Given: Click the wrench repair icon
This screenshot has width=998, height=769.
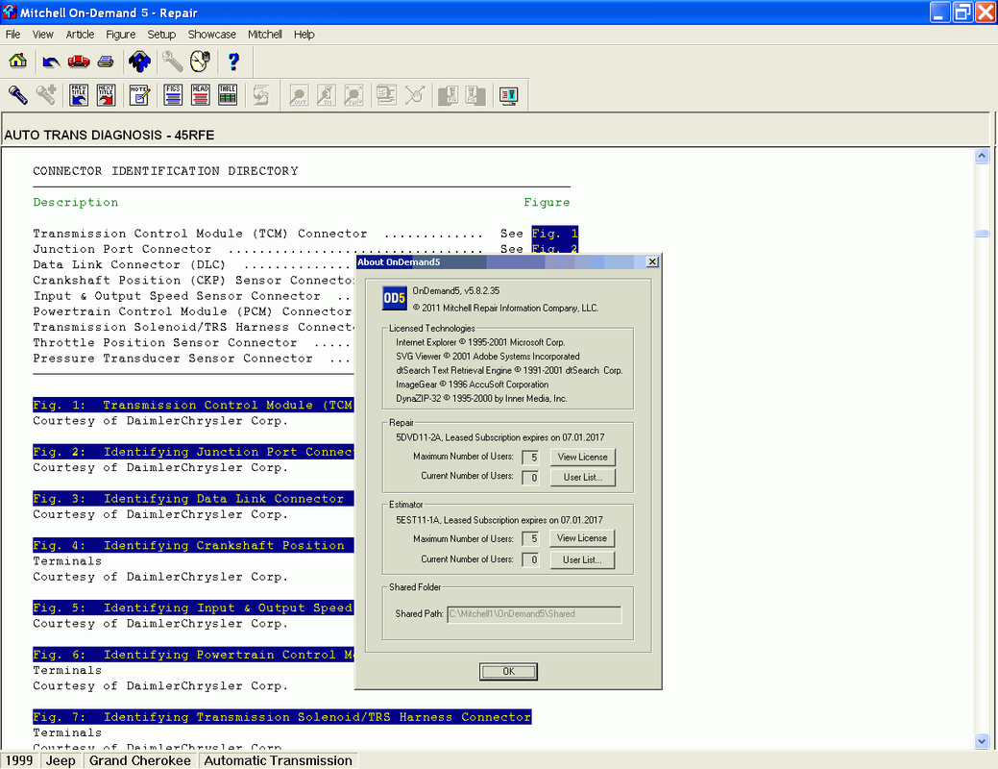Looking at the screenshot, I should point(172,62).
